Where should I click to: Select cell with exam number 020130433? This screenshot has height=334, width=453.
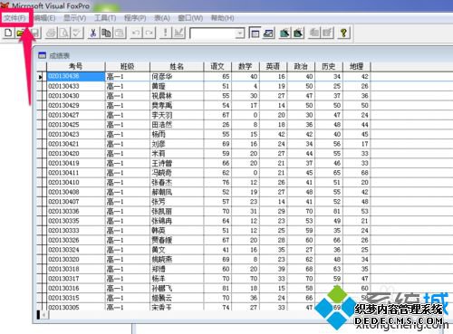[x=76, y=86]
